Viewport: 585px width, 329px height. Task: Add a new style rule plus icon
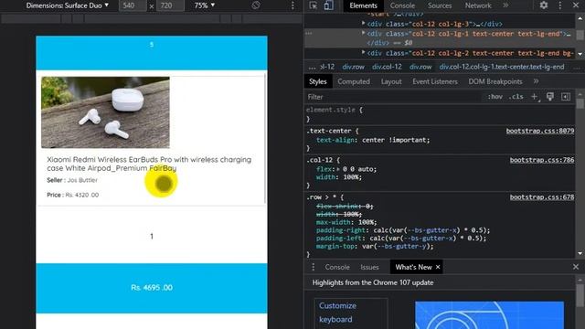click(x=535, y=97)
